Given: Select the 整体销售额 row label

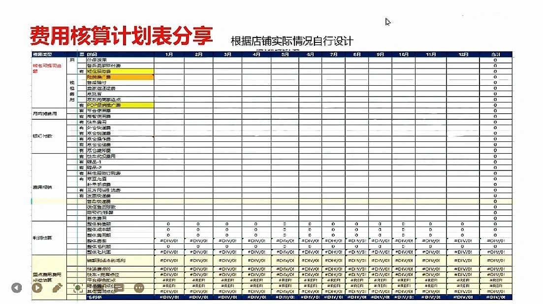Looking at the screenshot, I should (x=98, y=224).
